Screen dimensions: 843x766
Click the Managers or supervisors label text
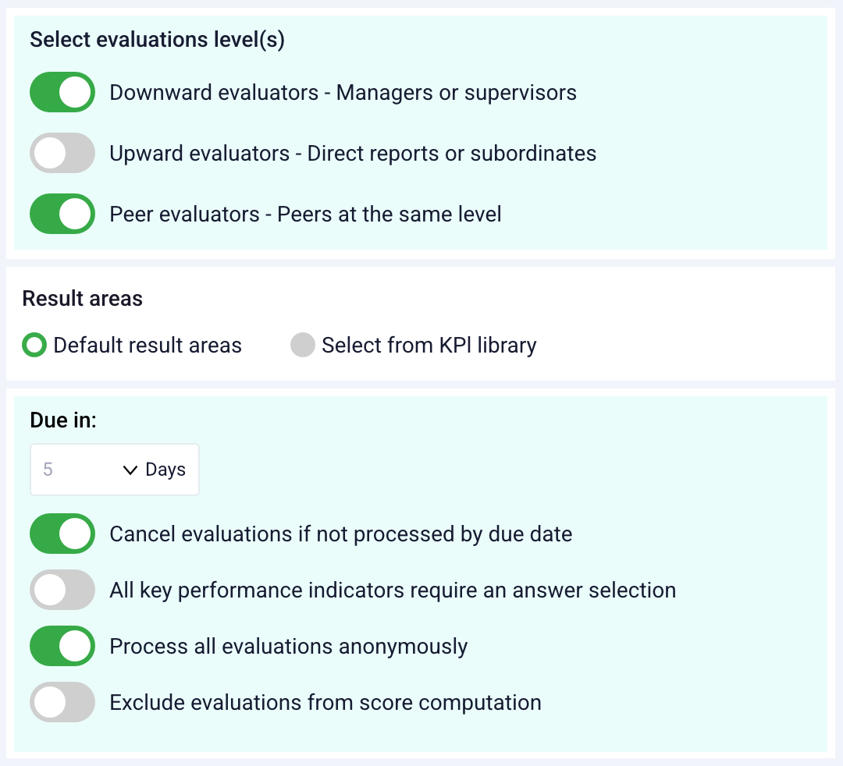coord(456,93)
